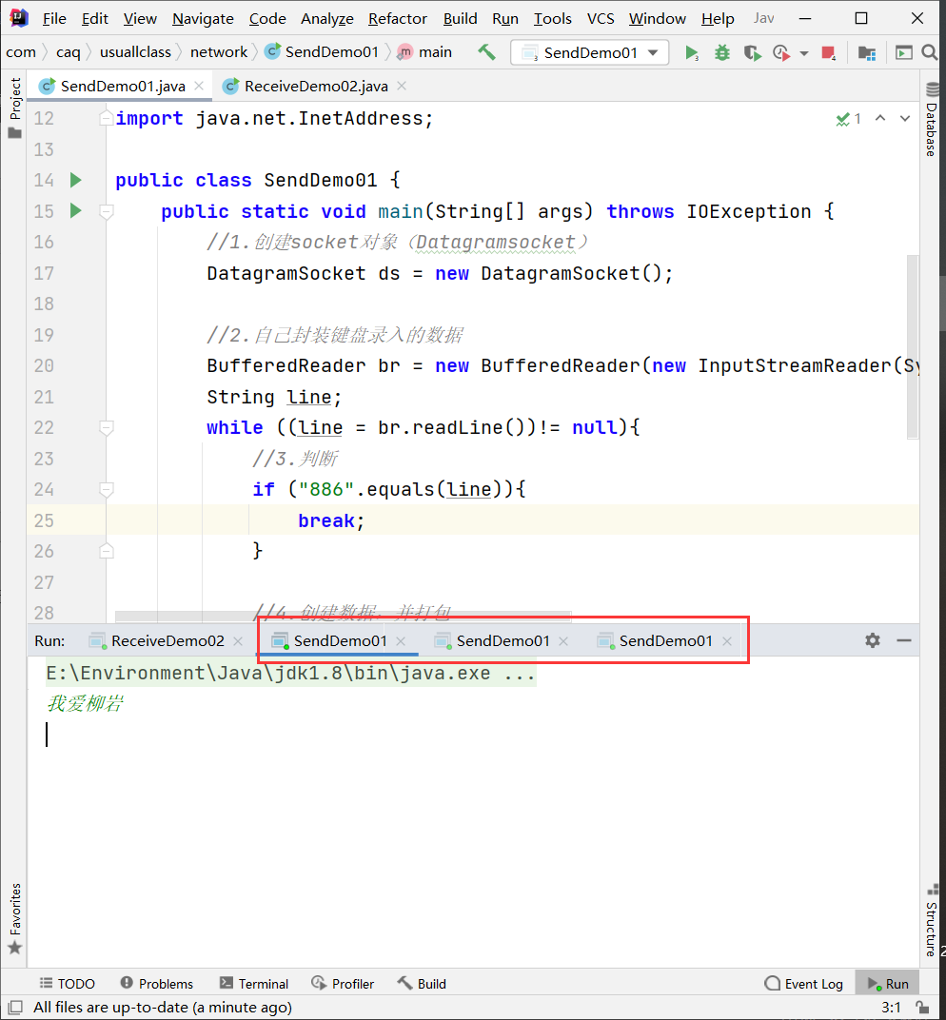Click the Run with Coverage shield icon
Viewport: 946px width, 1020px height.
(x=752, y=53)
